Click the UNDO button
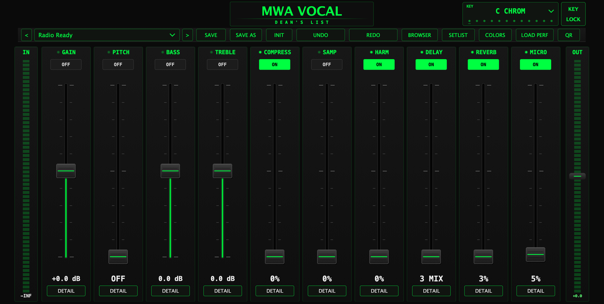The height and width of the screenshot is (304, 604). 321,35
